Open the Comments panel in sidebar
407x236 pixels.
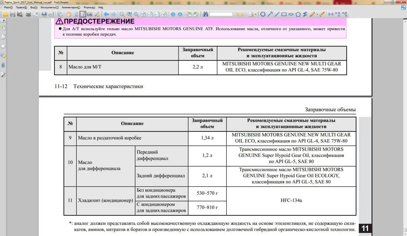click(x=3, y=56)
